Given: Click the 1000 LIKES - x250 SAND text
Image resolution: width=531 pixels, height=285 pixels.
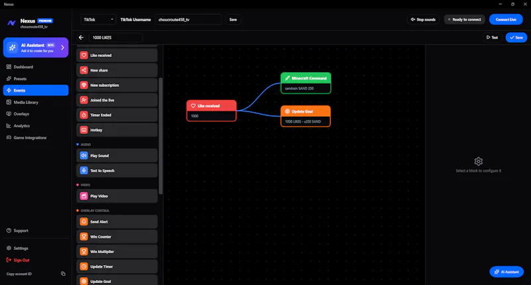Looking at the screenshot, I should (x=303, y=122).
